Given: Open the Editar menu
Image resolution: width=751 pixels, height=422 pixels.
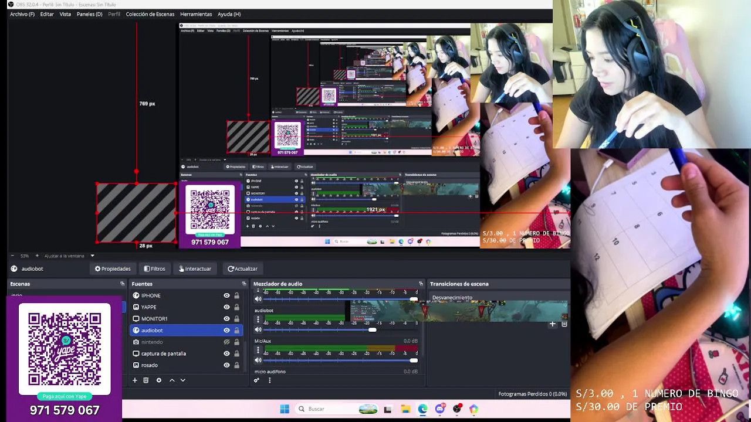Looking at the screenshot, I should pos(47,14).
